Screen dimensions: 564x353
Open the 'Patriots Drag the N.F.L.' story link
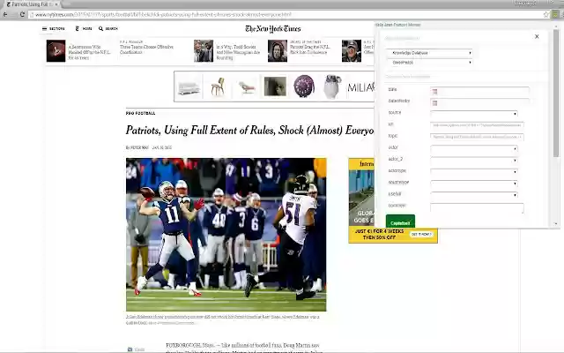click(x=310, y=49)
